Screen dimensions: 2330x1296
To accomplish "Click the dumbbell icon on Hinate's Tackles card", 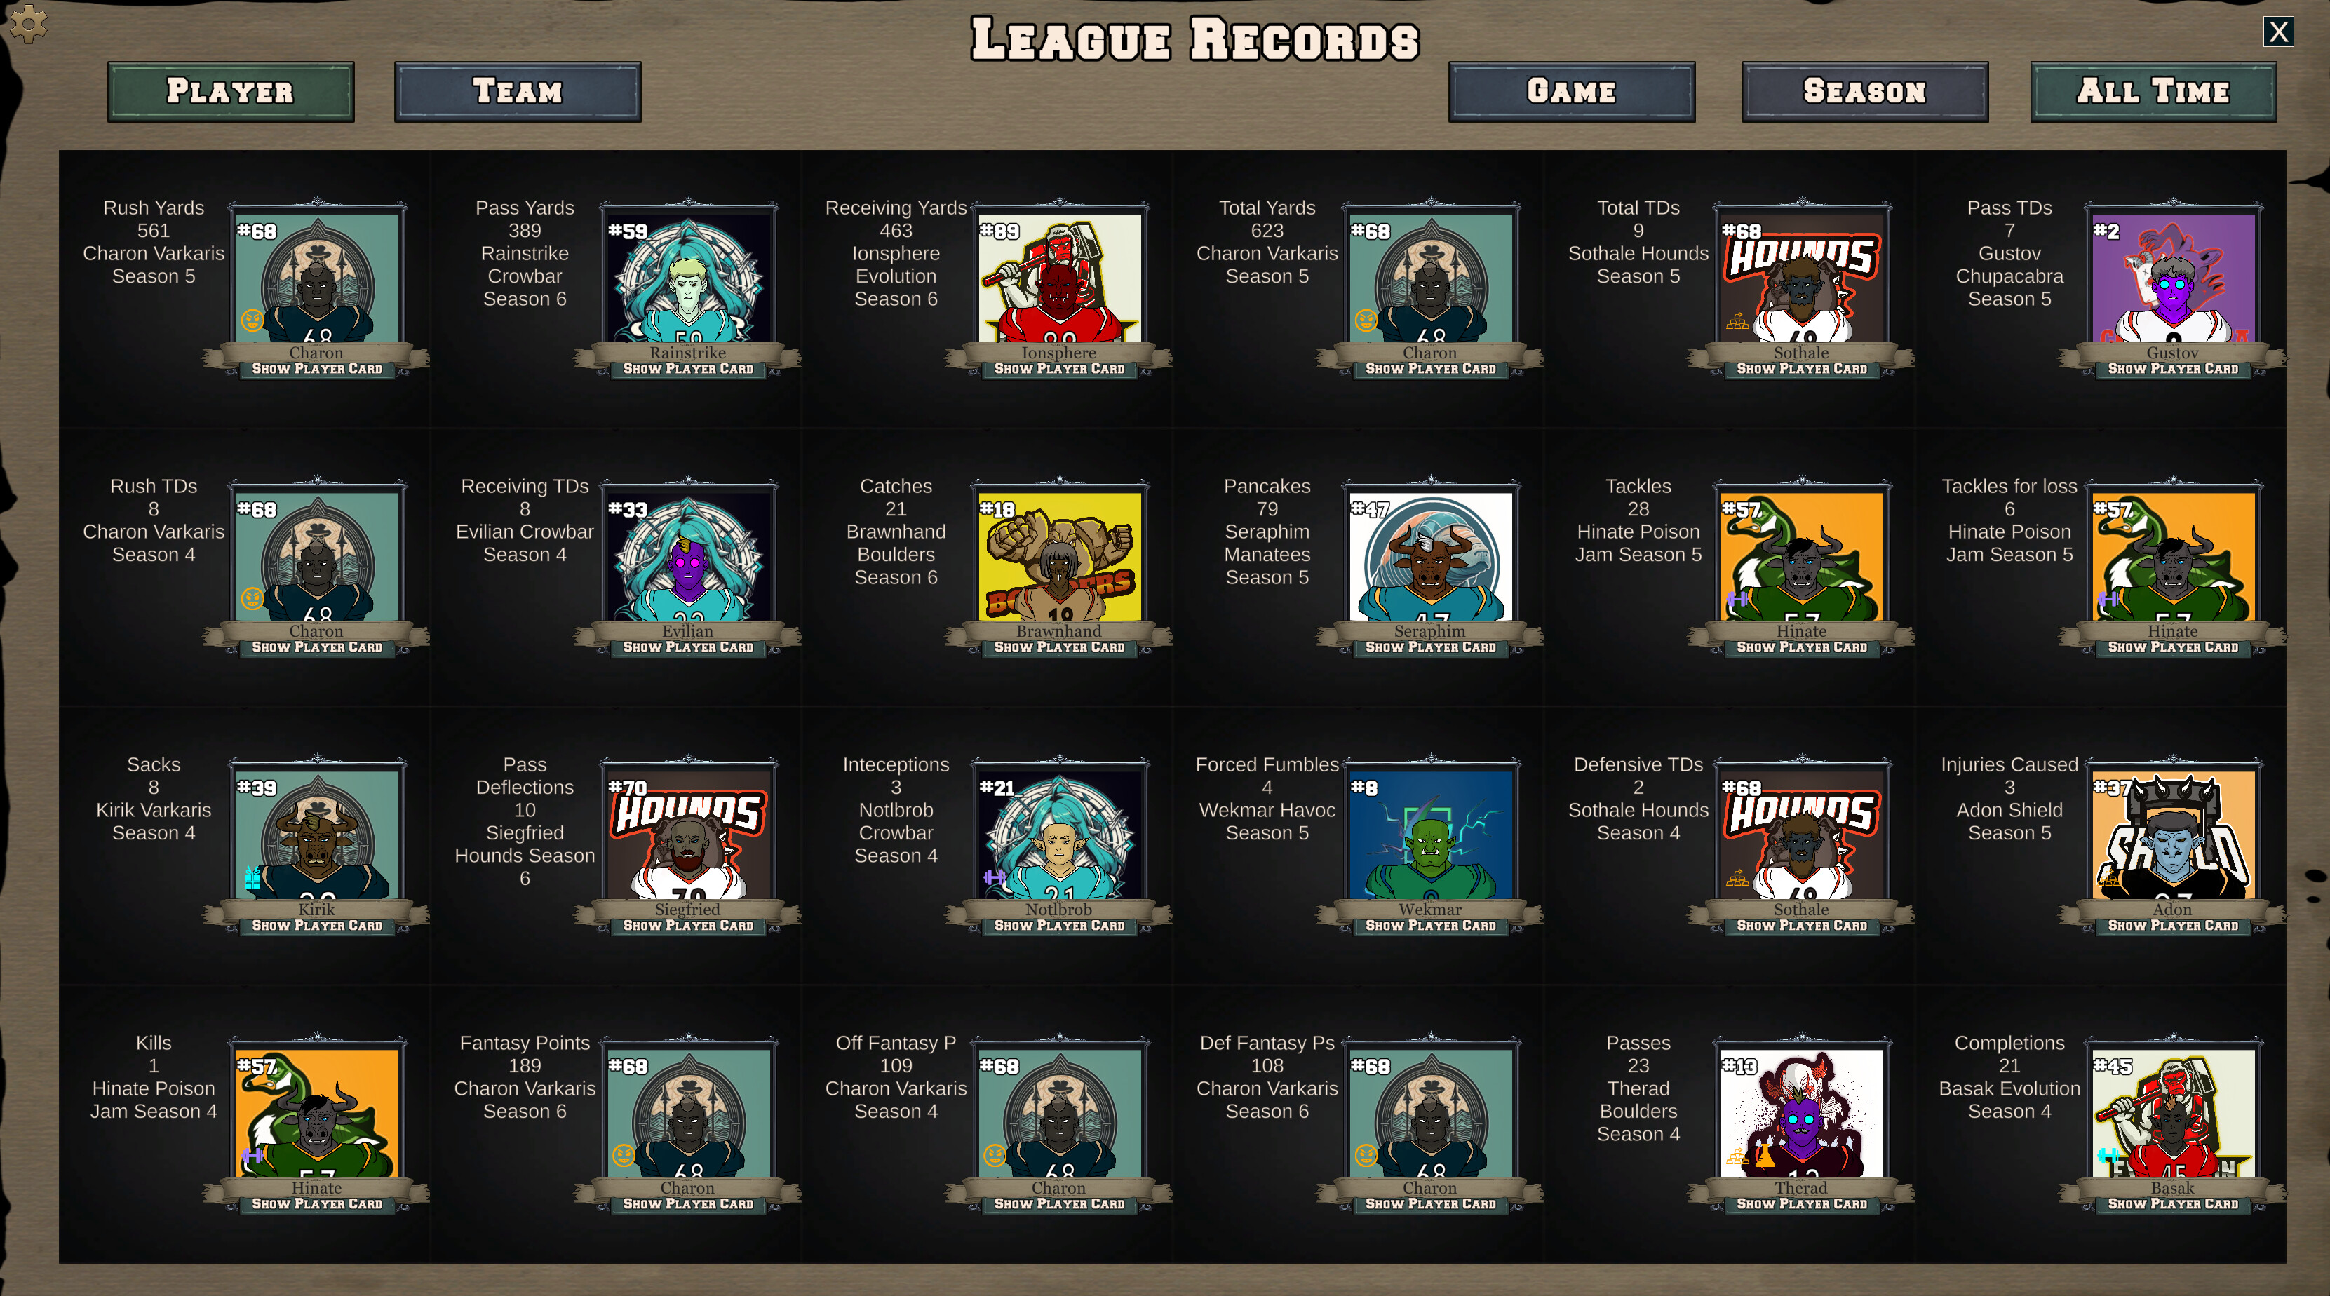I will 1737,599.
